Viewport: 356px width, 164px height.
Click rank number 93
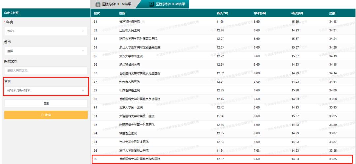click(x=95, y=125)
